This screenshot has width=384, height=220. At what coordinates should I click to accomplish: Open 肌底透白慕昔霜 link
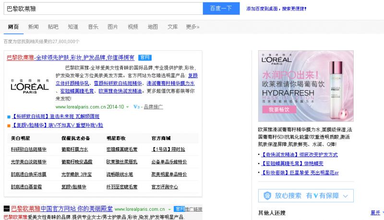pos(26,187)
